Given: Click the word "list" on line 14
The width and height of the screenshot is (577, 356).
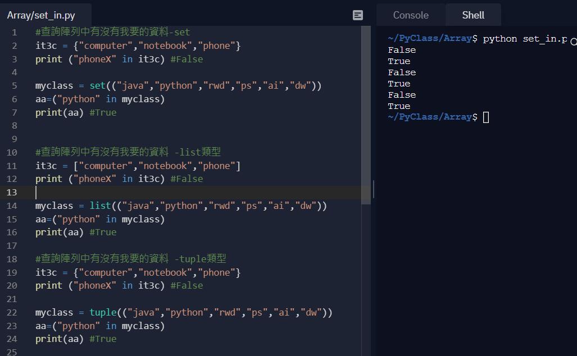Looking at the screenshot, I should point(100,206).
